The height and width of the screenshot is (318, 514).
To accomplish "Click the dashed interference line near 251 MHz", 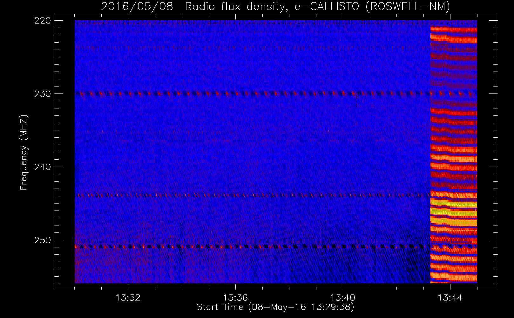I will 276,246.
